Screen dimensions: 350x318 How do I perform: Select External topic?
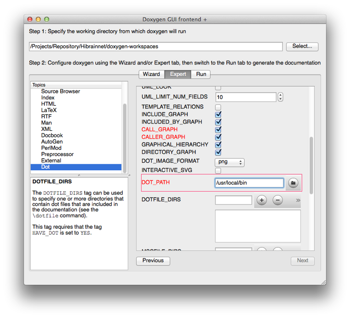(x=51, y=161)
